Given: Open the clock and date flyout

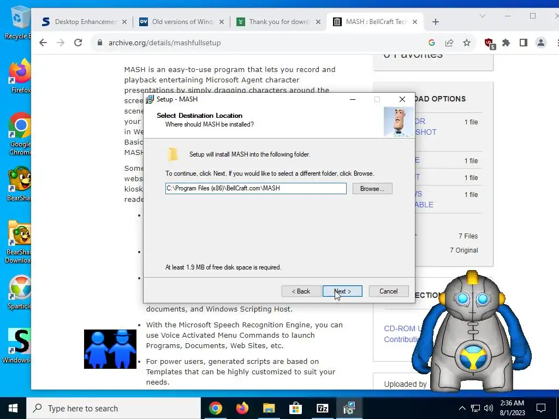Looking at the screenshot, I should tap(512, 408).
